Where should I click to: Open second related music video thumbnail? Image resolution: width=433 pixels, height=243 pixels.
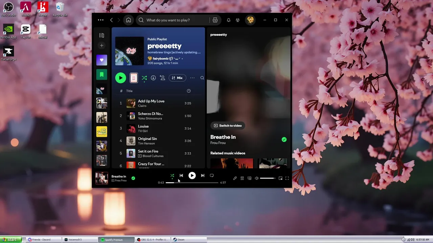[273, 163]
